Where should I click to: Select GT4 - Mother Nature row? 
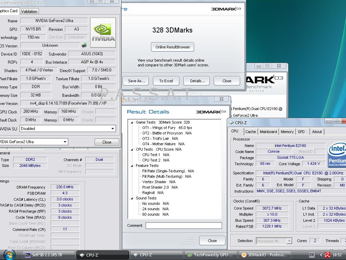click(x=163, y=144)
